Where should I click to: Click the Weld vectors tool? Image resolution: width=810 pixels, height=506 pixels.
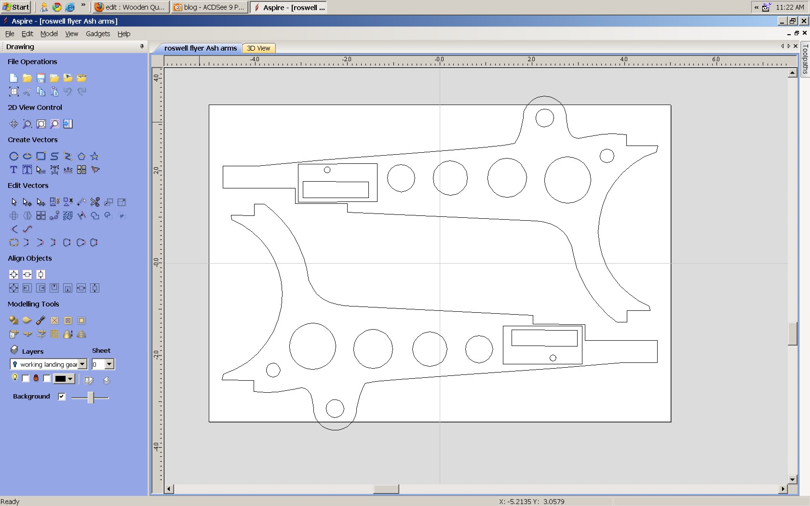pos(95,215)
